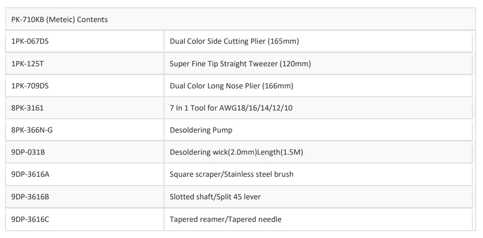Select the 1PK-709DS part number cell
This screenshot has width=483, height=238.
click(x=30, y=86)
